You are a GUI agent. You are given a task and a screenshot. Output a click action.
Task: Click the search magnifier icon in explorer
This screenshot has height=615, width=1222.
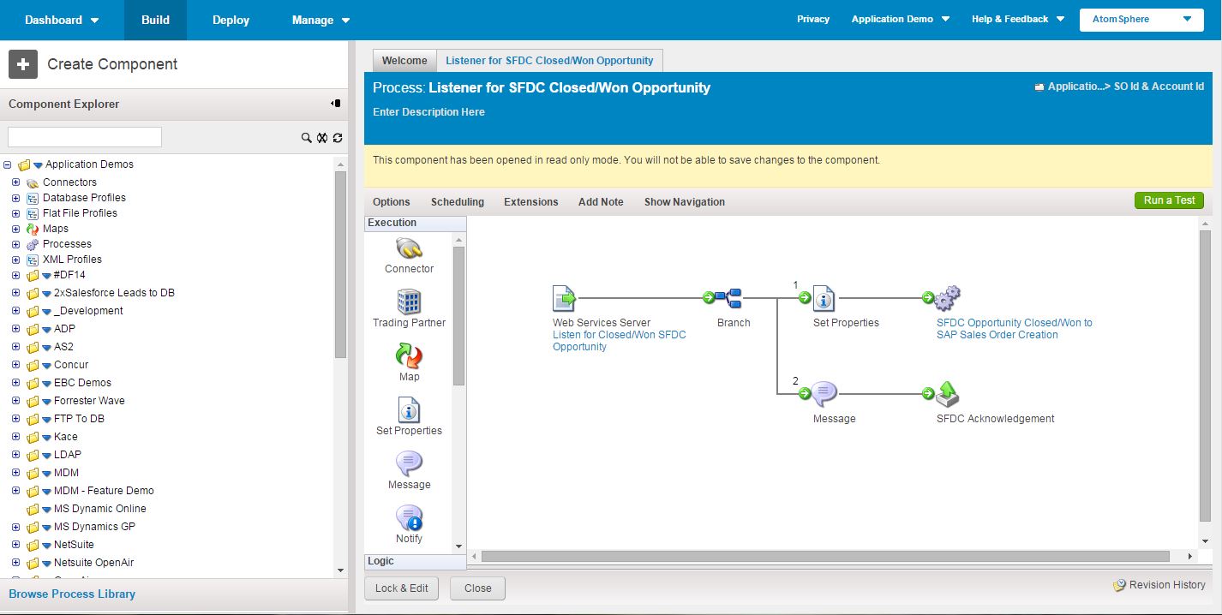[x=306, y=138]
